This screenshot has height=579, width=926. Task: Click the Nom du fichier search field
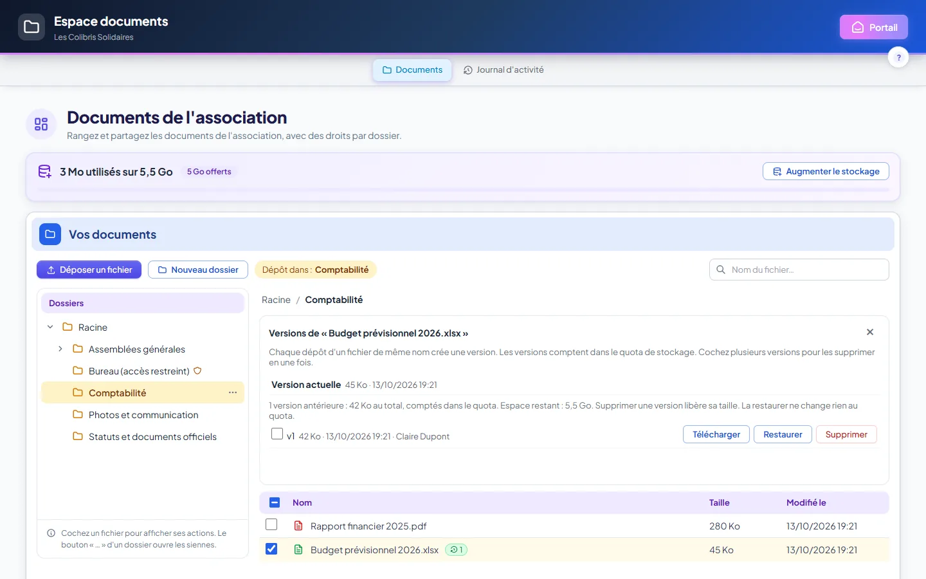click(x=799, y=270)
